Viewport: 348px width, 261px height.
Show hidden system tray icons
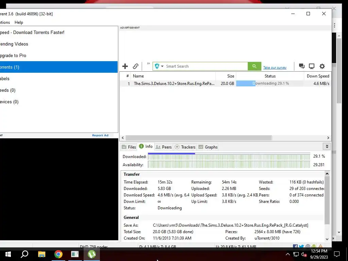tap(288, 254)
